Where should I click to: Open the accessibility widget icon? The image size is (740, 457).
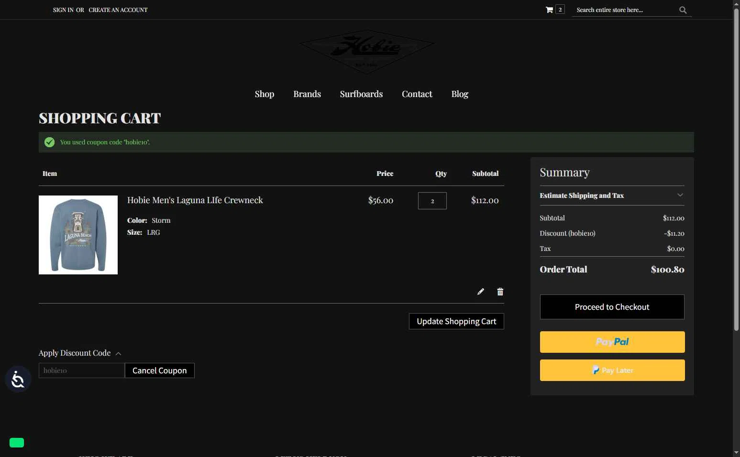18,379
